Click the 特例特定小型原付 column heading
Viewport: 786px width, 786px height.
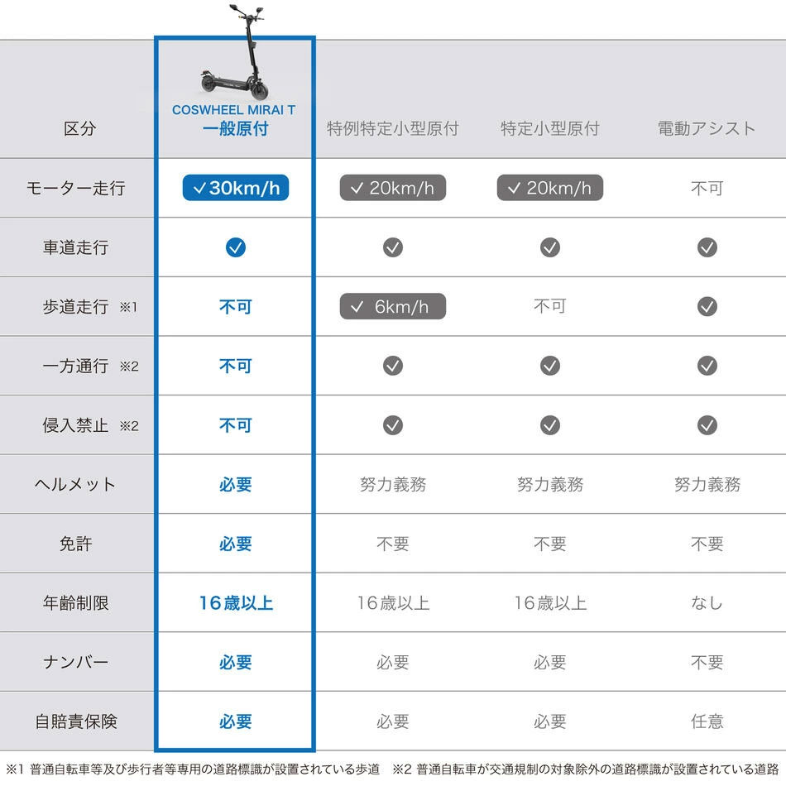click(392, 129)
